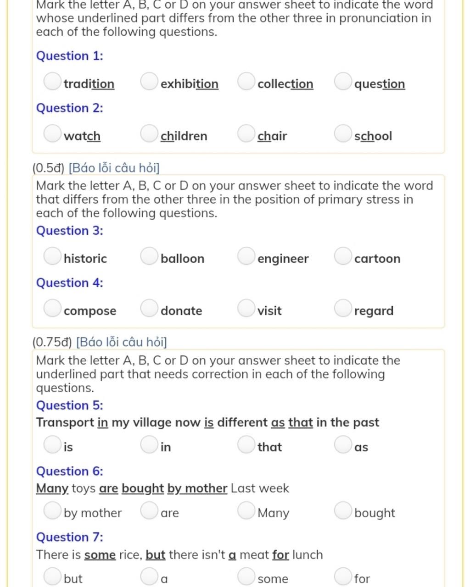Screen dimensions: 470x587
Task: Select 'chair' answer option
Action: coord(246,133)
